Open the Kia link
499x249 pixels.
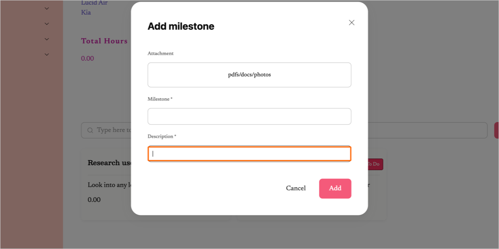86,12
